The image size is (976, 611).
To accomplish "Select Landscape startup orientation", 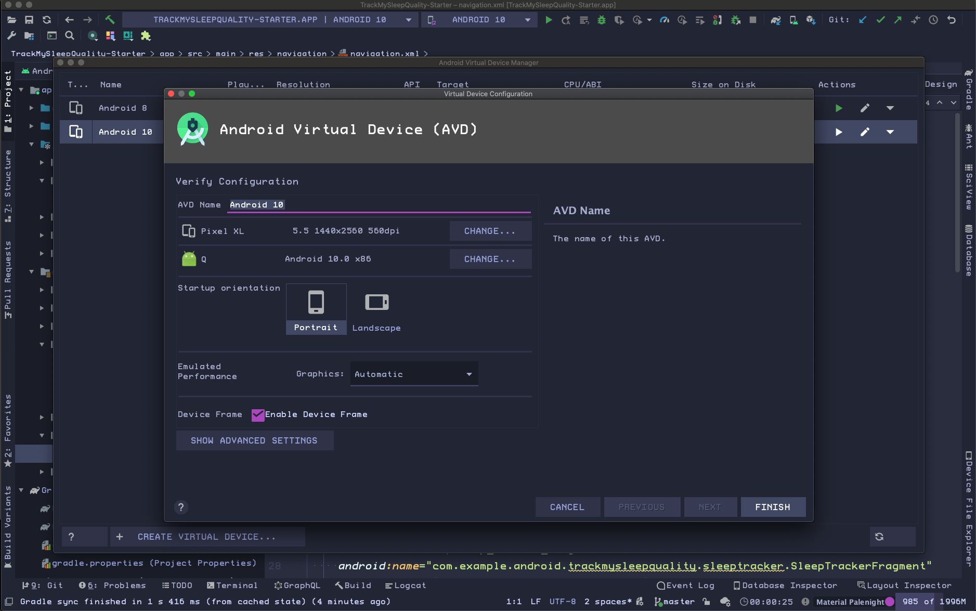I will click(376, 309).
